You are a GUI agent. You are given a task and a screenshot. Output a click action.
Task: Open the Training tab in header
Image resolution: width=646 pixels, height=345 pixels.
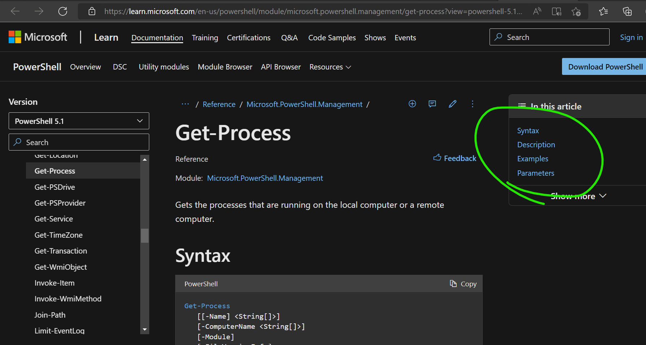click(205, 38)
